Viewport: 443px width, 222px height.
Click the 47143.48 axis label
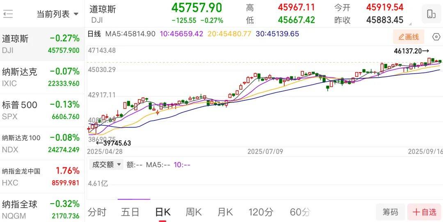(x=102, y=50)
